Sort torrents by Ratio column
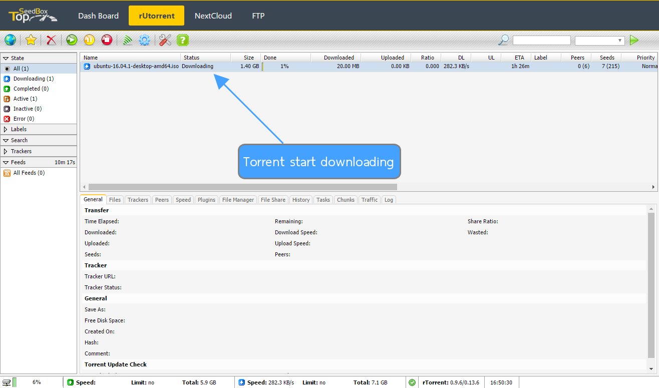The image size is (659, 388). pos(426,58)
